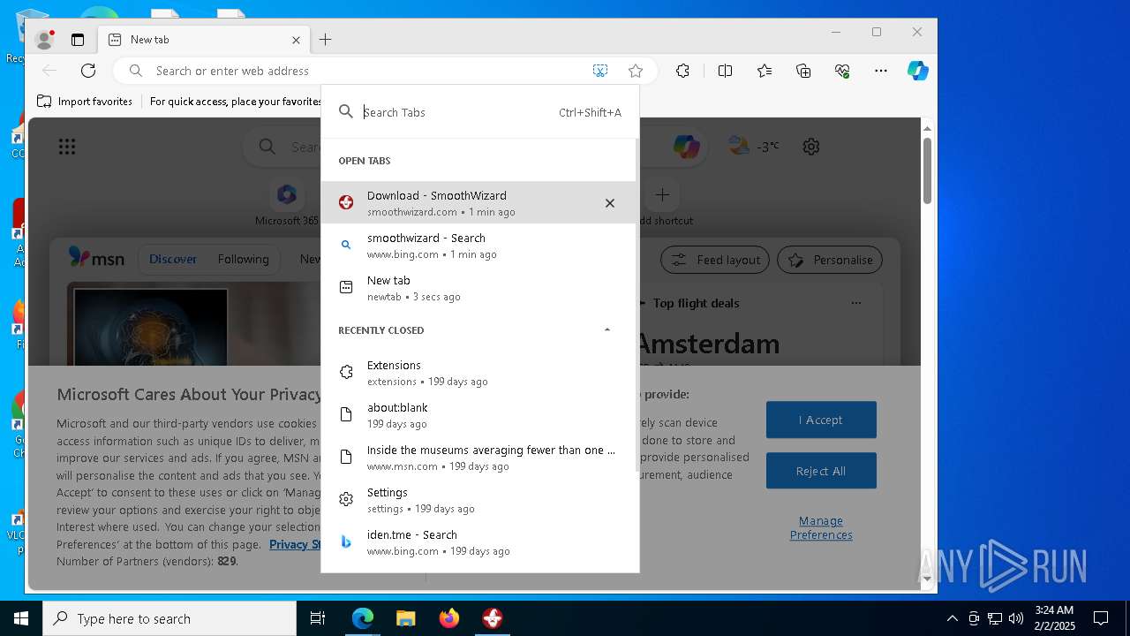This screenshot has height=636, width=1130.
Task: Open the Windows Start menu
Action: (21, 618)
